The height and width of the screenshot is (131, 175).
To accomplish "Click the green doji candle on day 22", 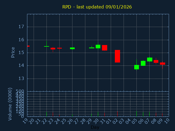I will [46, 46].
